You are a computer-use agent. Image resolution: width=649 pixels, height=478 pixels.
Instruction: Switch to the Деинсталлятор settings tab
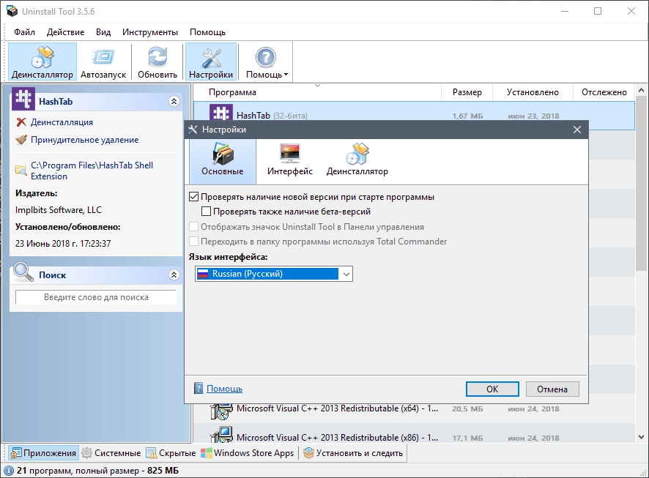[x=357, y=161]
